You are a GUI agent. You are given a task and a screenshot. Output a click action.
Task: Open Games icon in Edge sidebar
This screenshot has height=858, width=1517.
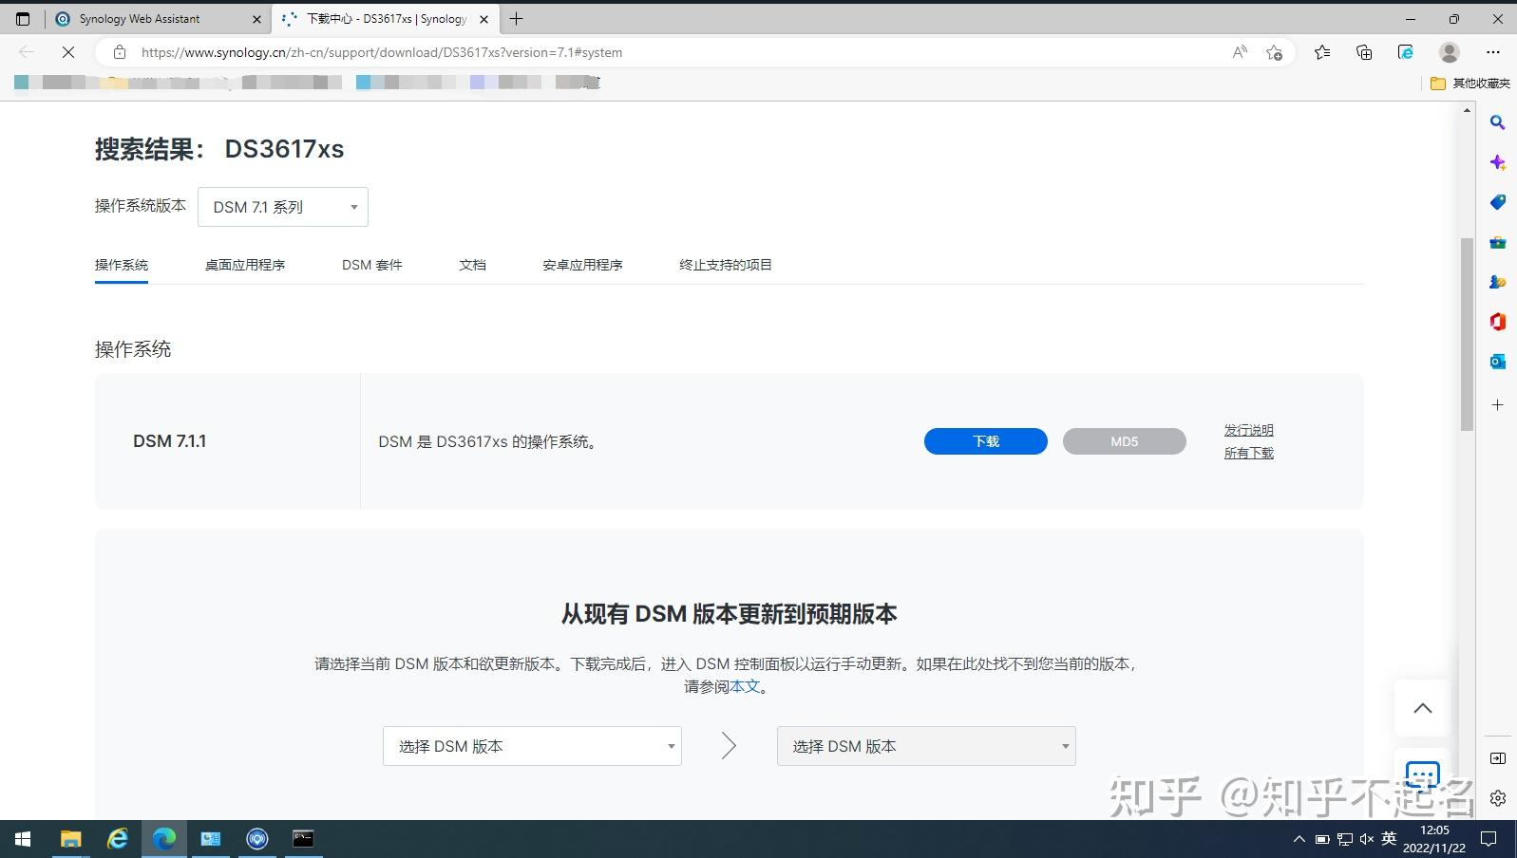pyautogui.click(x=1497, y=282)
